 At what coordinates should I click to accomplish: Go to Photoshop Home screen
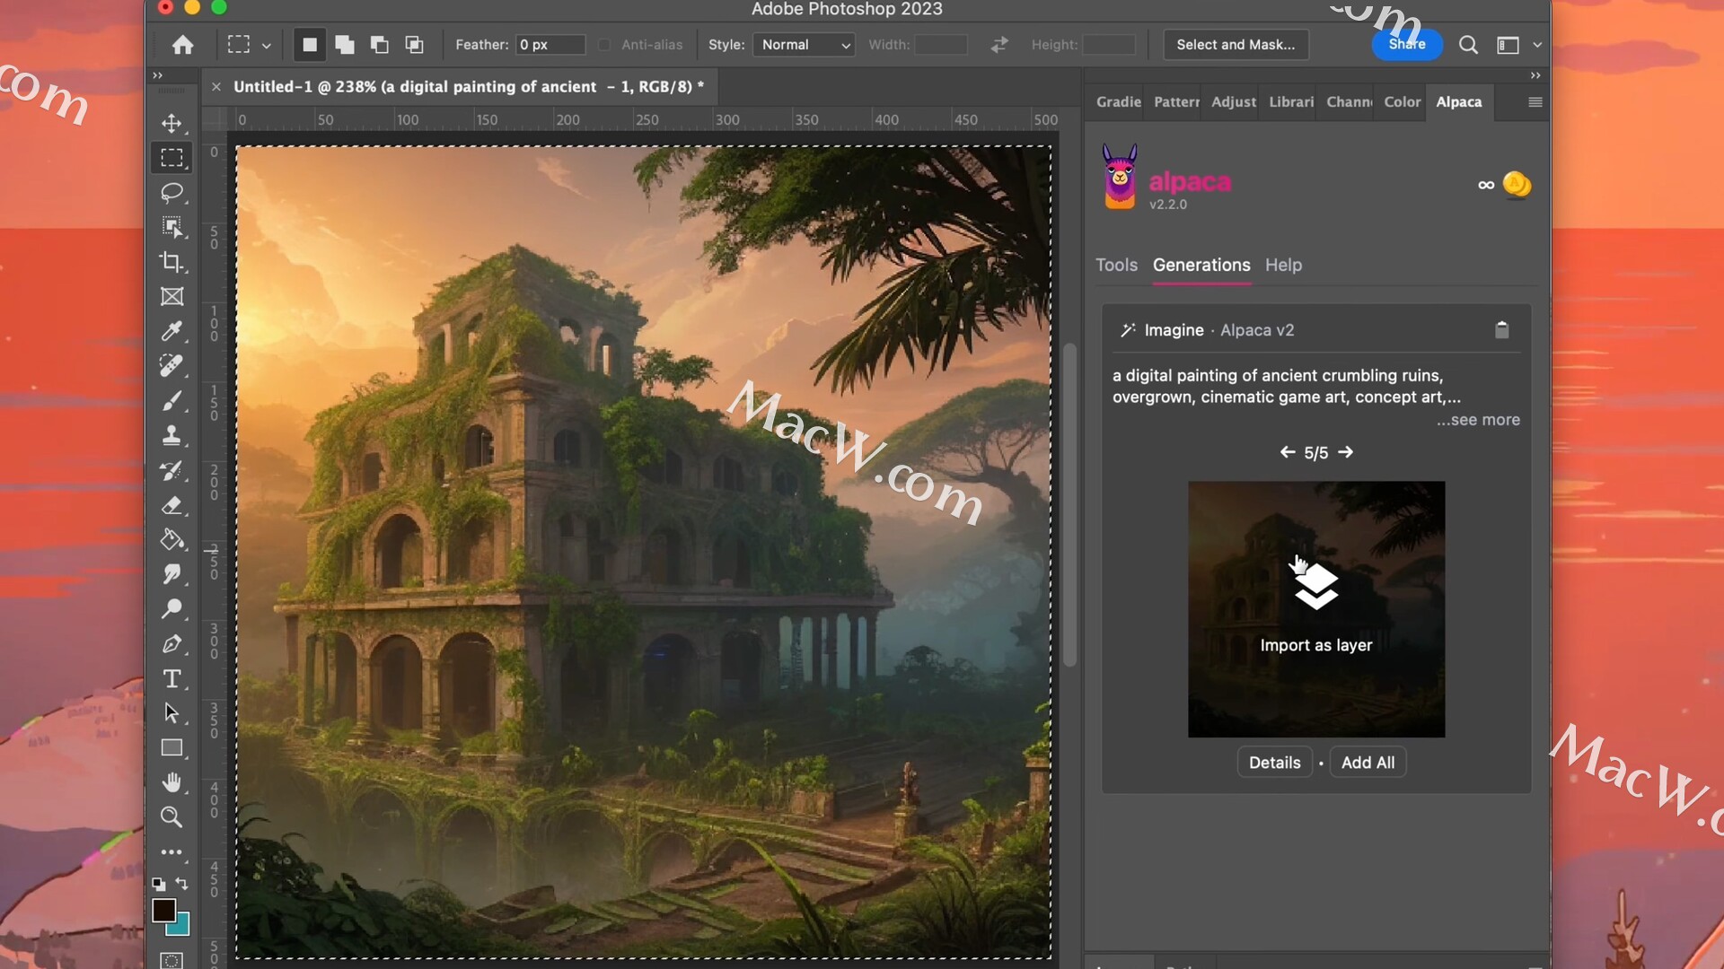tap(183, 45)
